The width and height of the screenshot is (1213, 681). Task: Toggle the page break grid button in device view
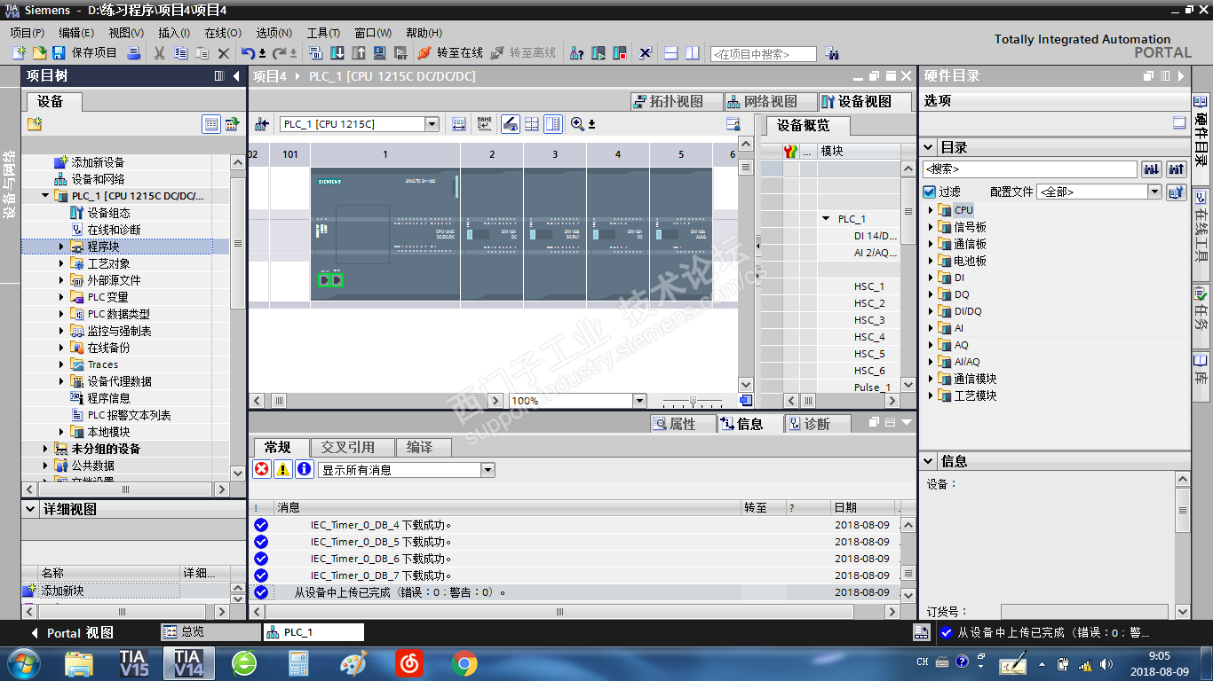pos(532,124)
